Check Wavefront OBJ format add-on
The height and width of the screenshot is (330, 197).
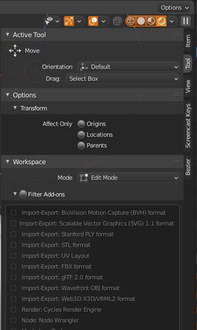(x=13, y=288)
